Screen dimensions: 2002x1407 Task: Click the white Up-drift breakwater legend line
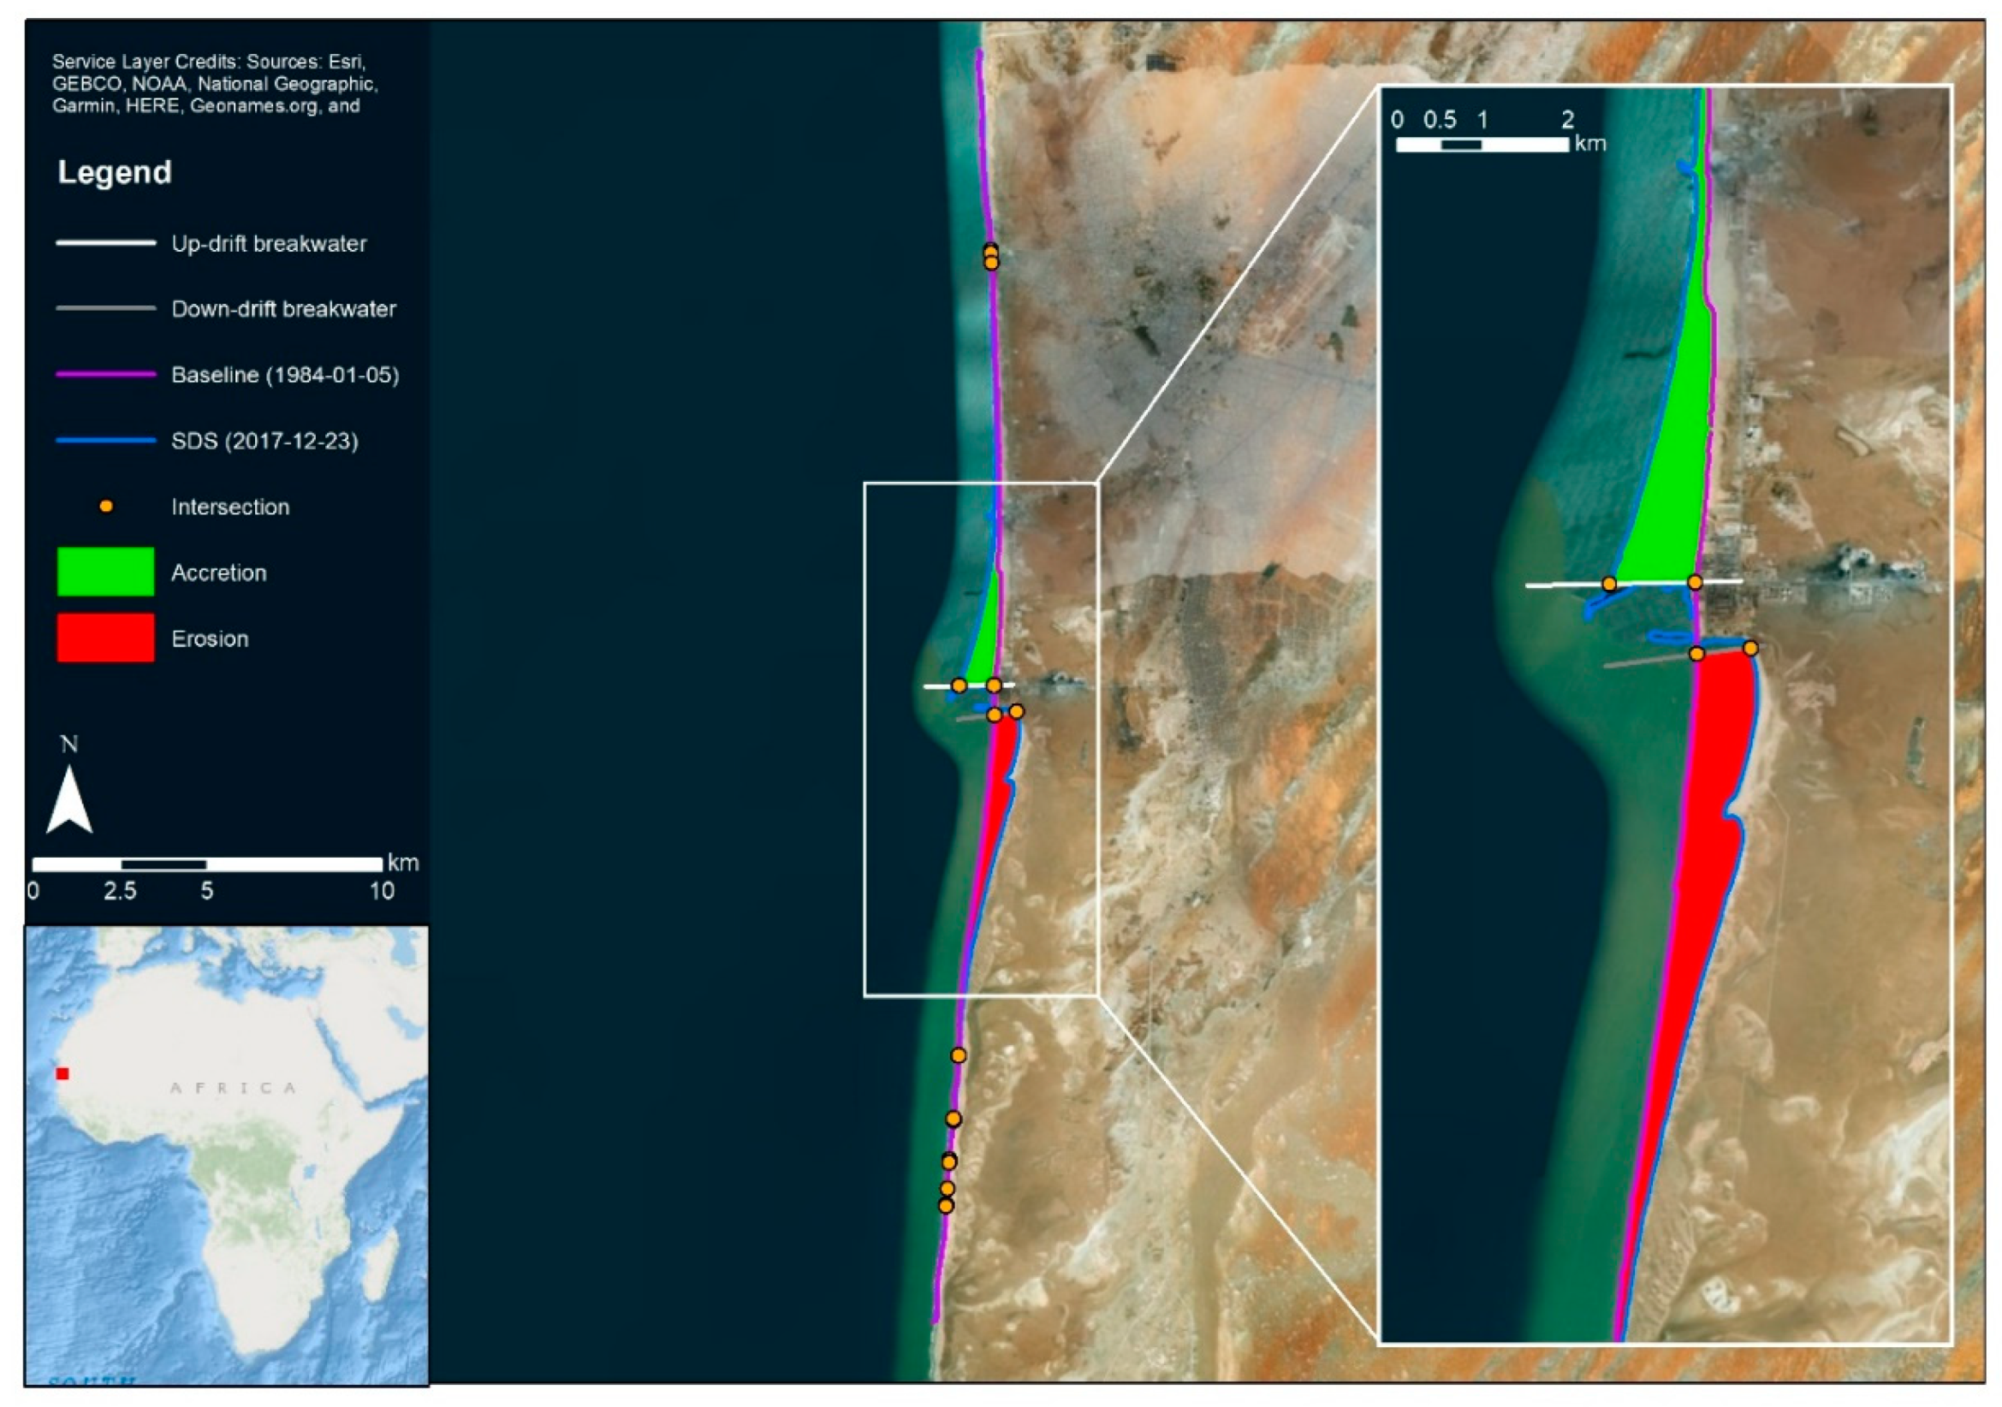(105, 243)
